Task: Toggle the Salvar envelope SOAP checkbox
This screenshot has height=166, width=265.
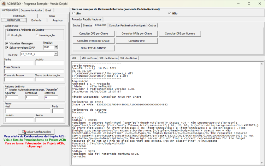Action: pos(7,48)
